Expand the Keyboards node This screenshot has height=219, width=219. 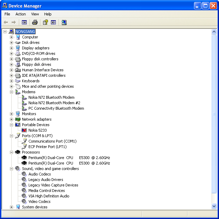tap(11, 81)
